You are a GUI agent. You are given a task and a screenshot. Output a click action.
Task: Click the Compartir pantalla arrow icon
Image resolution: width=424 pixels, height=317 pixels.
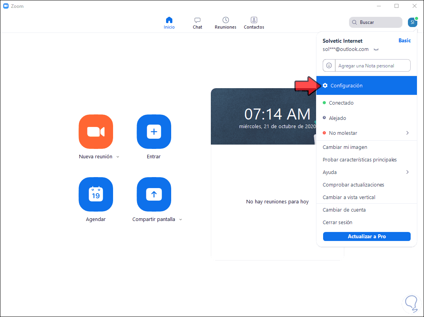[x=154, y=194]
